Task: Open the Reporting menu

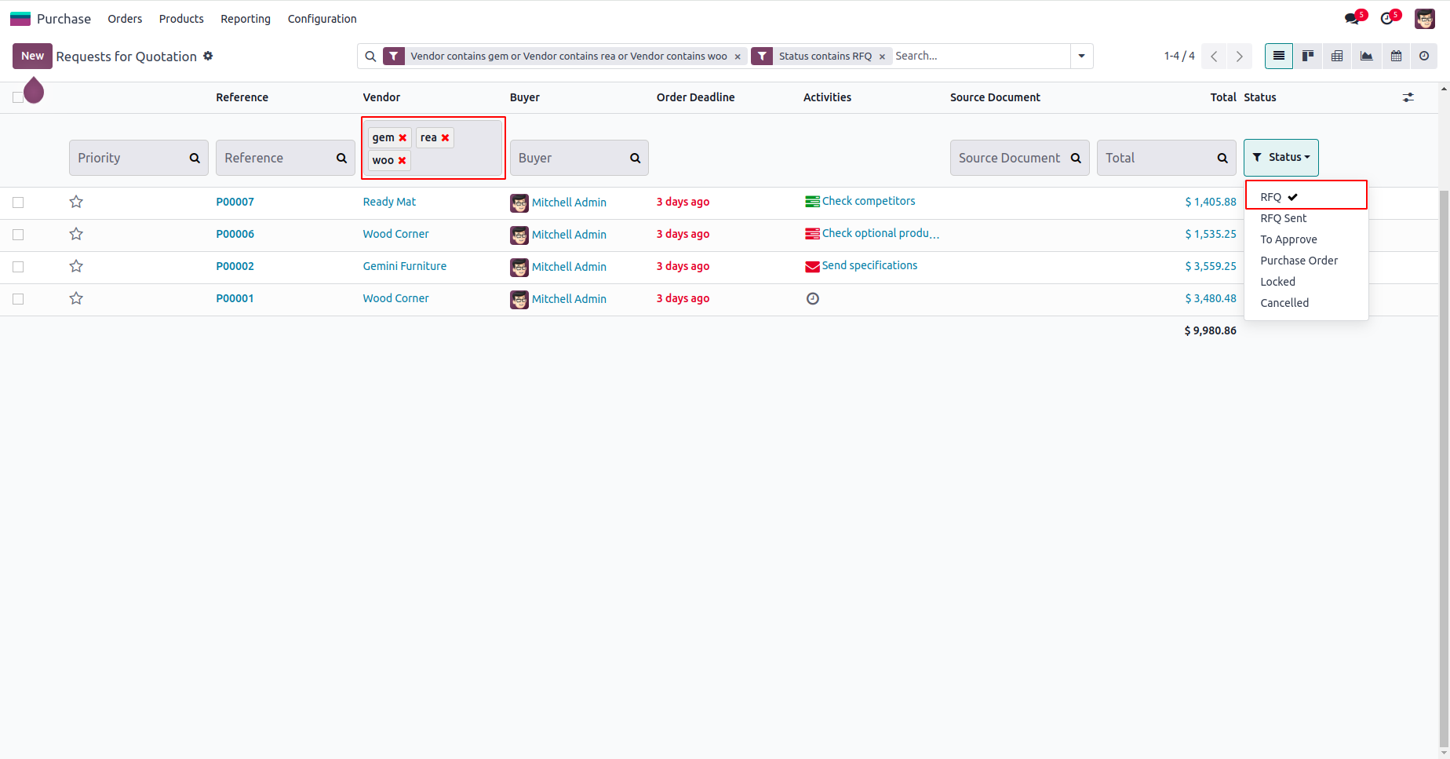Action: (245, 19)
